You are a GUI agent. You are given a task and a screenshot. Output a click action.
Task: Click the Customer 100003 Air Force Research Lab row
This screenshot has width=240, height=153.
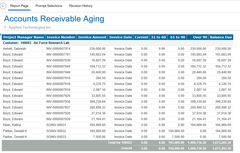(x=36, y=43)
